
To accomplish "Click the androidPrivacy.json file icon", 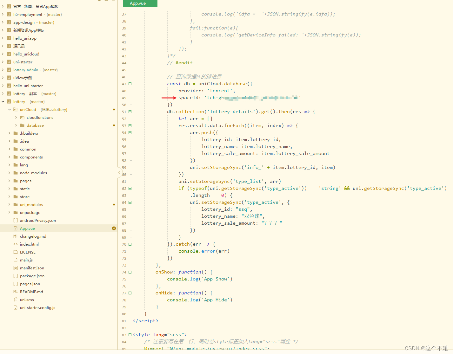I will 16,220.
